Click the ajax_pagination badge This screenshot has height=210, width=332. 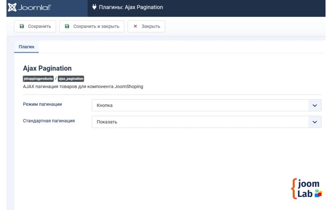pyautogui.click(x=71, y=78)
